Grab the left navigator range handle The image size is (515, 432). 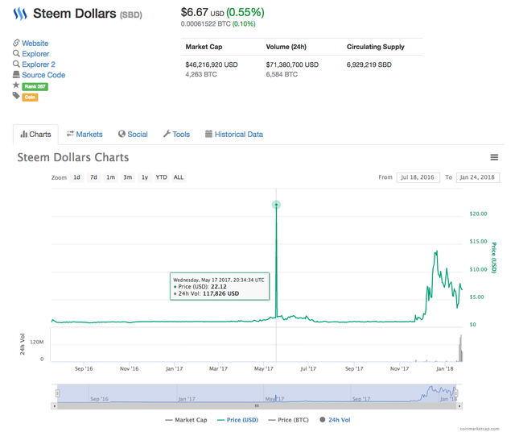[57, 393]
